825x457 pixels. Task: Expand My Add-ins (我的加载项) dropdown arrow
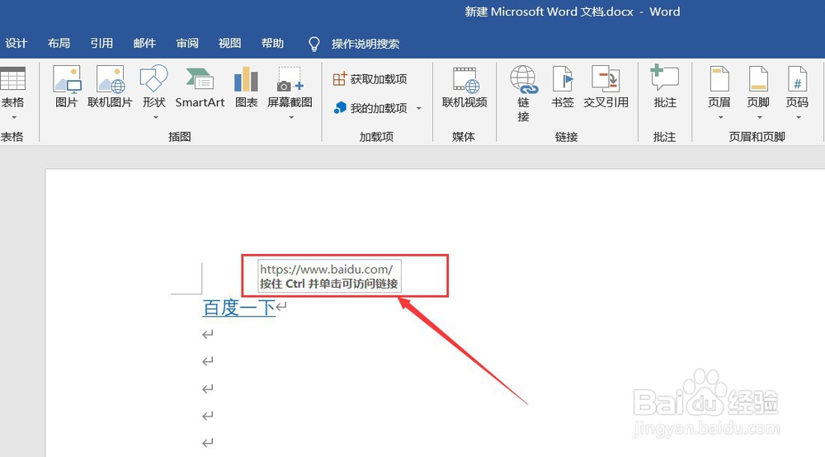[419, 108]
